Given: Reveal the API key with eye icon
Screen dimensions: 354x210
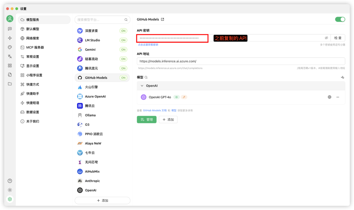Looking at the screenshot, I should tap(326, 38).
